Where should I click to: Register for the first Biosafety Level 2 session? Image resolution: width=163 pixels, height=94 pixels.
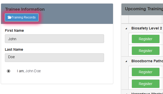(146, 39)
